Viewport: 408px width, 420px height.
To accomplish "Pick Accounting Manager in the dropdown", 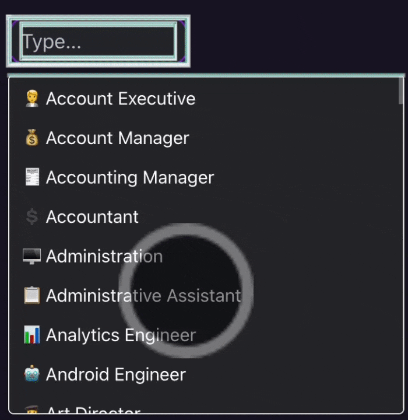I will [x=130, y=177].
